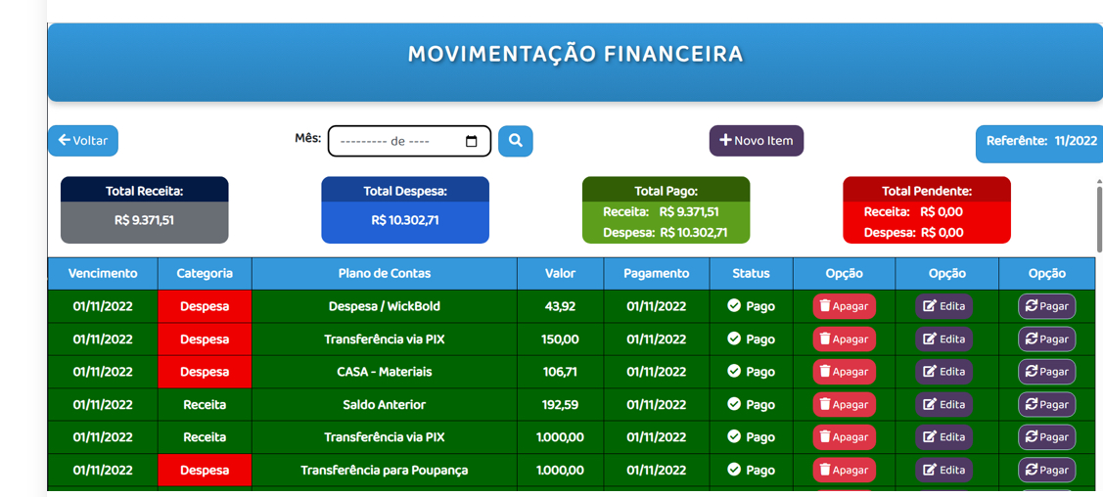Click Apagar on the 150,00 PIX transfer row
1103x497 pixels.
pos(844,339)
